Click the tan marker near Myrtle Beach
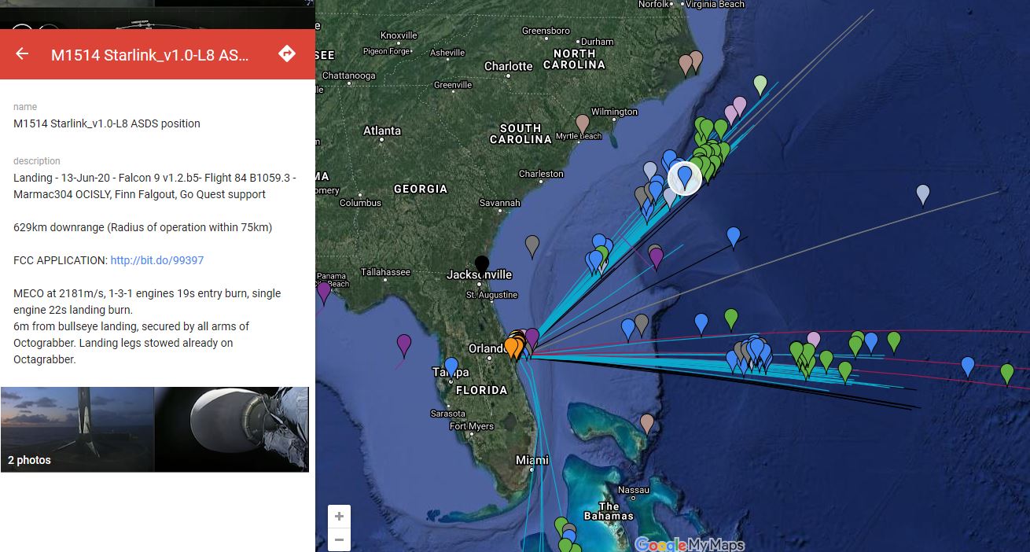Viewport: 1030px width, 552px height. (583, 124)
